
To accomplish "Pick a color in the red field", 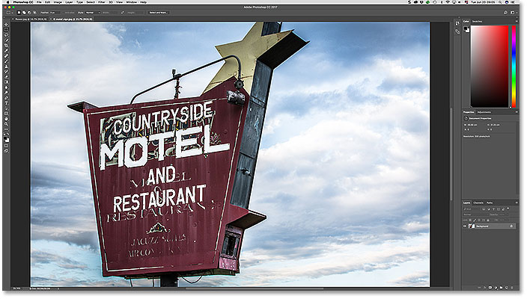I will [x=490, y=67].
